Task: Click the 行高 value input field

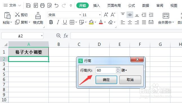Action: point(106,70)
